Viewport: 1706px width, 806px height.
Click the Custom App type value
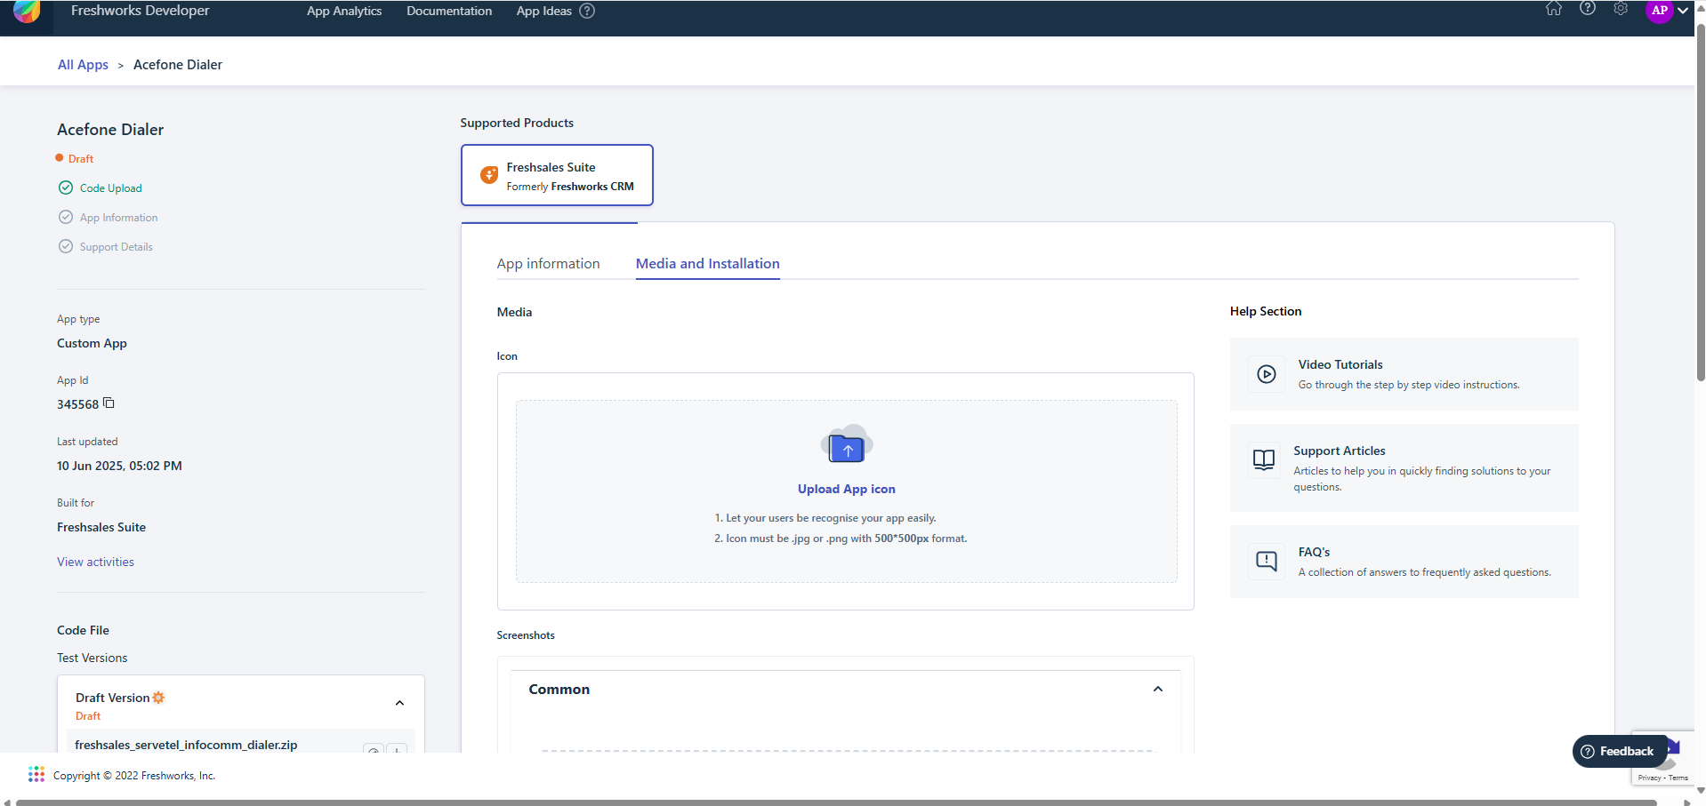[92, 343]
